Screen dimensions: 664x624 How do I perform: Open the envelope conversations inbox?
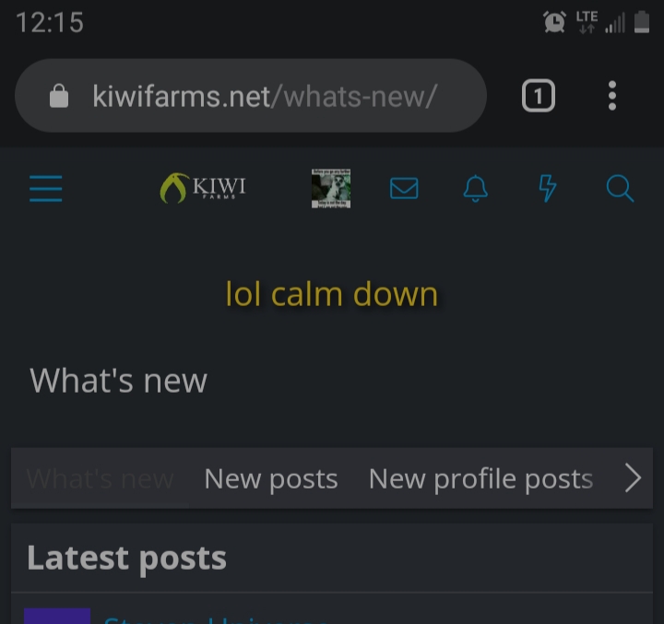click(x=404, y=188)
